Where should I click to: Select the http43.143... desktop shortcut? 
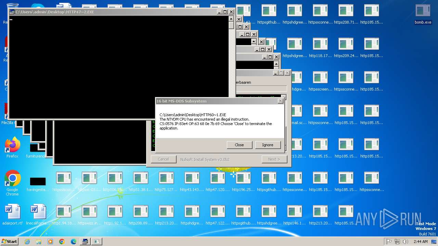pos(192,182)
